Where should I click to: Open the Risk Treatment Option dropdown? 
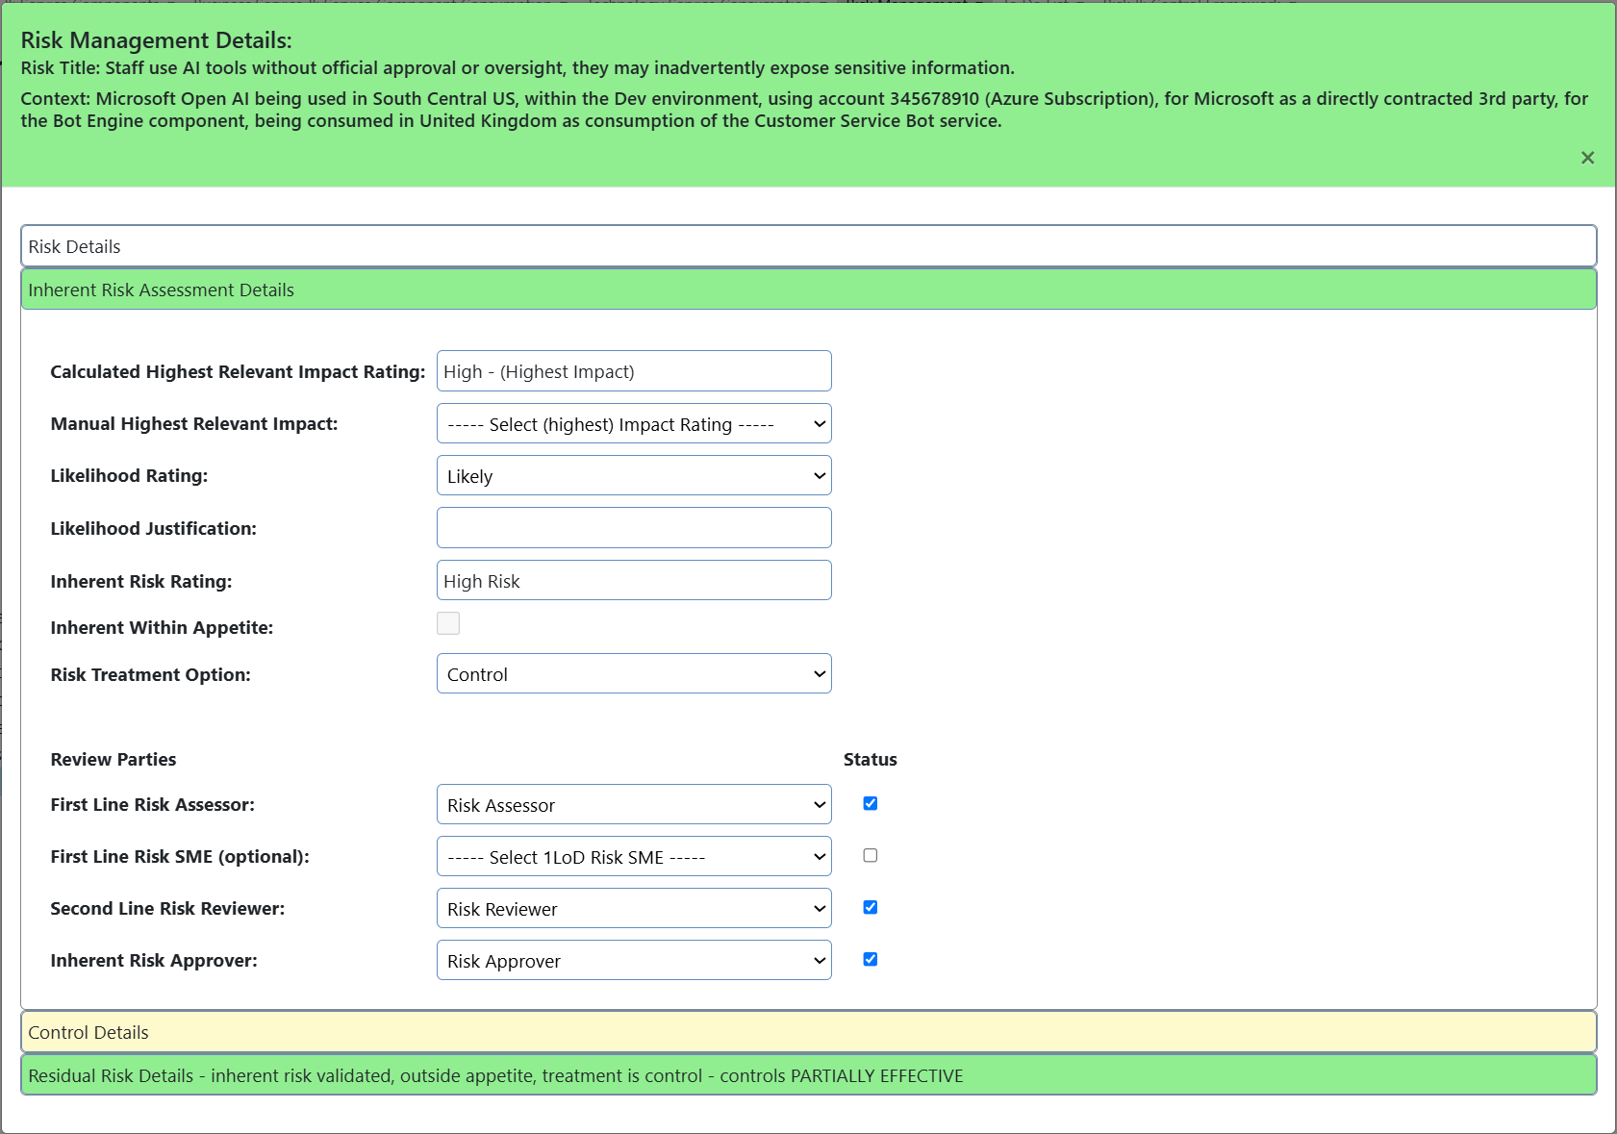[633, 673]
